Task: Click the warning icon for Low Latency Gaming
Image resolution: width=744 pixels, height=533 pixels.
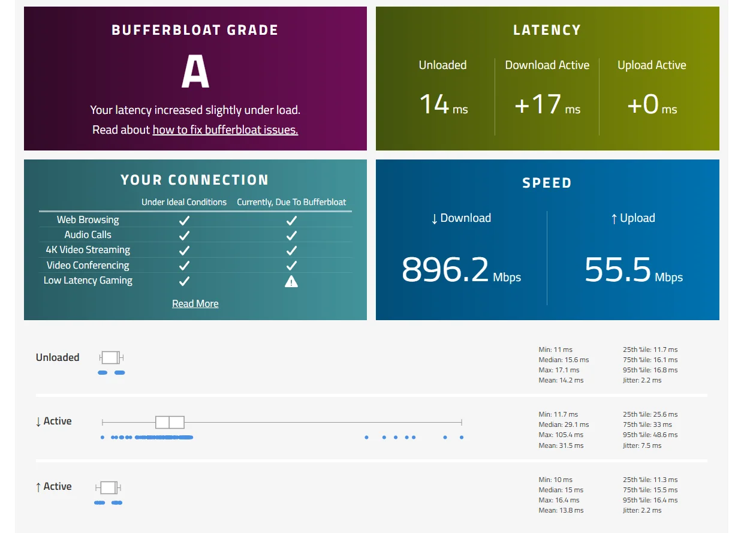Action: click(x=291, y=281)
